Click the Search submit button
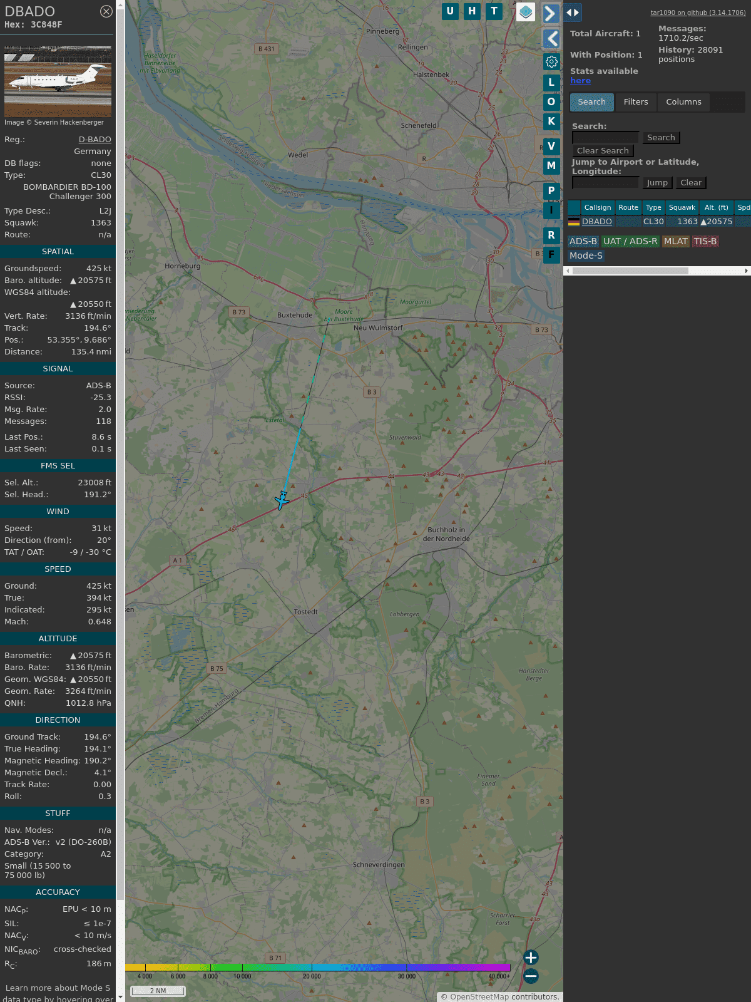Viewport: 751px width, 1002px height. 661,138
